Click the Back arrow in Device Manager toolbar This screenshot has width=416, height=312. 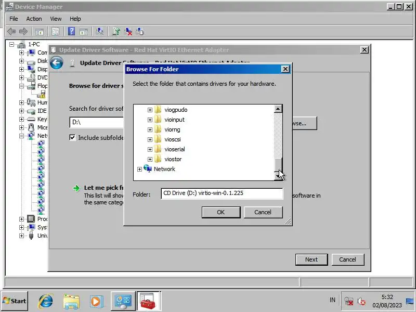[11, 31]
